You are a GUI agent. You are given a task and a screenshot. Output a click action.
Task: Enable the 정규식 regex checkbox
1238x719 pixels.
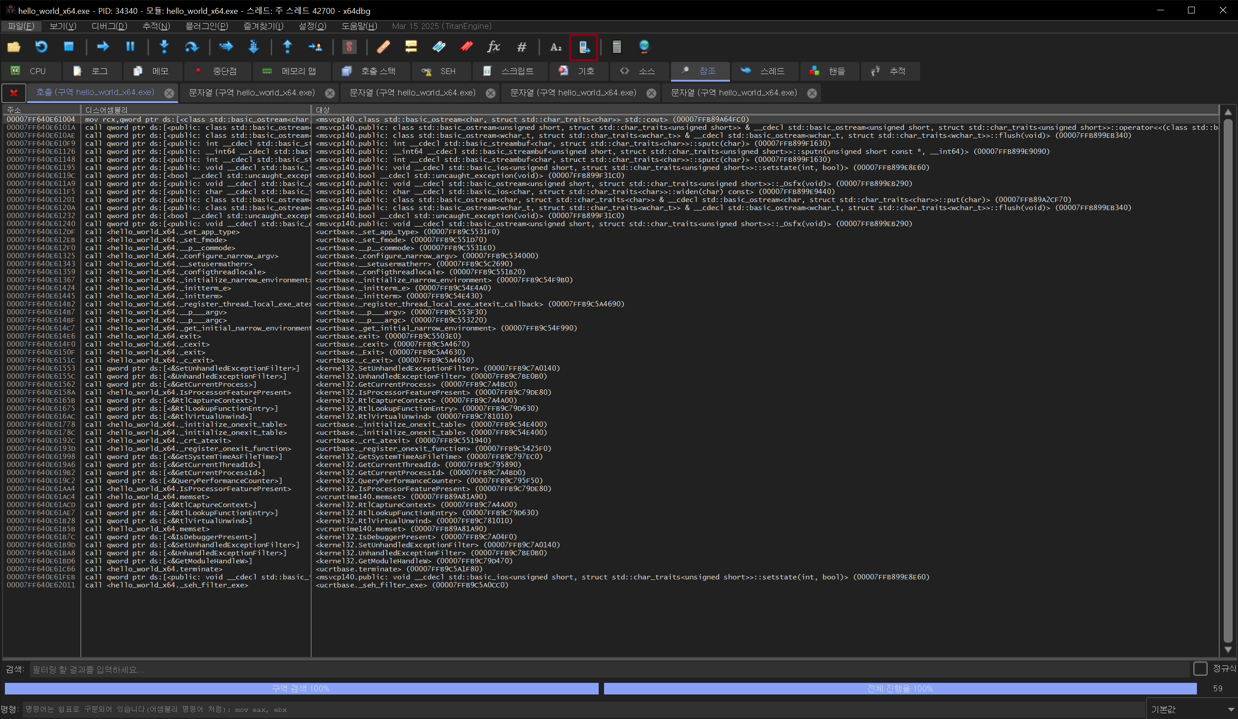point(1200,669)
